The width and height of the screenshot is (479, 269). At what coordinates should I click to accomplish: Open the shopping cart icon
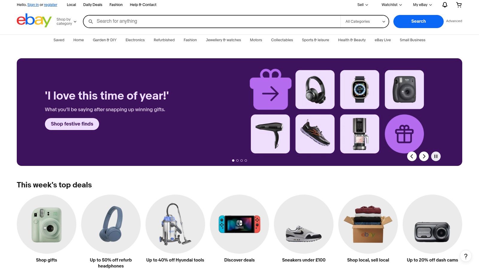tap(459, 5)
